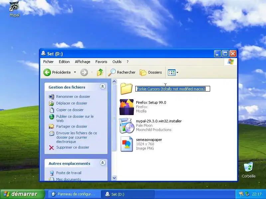266x199 pixels.
Task: Click the first system tray icon
Action: [x=241, y=194]
